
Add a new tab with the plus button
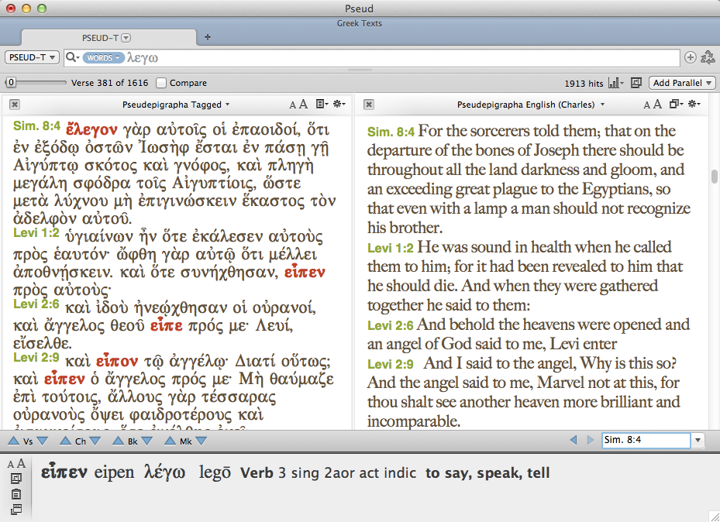(x=208, y=37)
